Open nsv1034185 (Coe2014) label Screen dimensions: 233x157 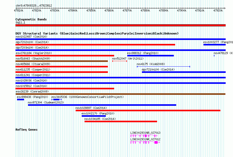[x=100, y=119]
